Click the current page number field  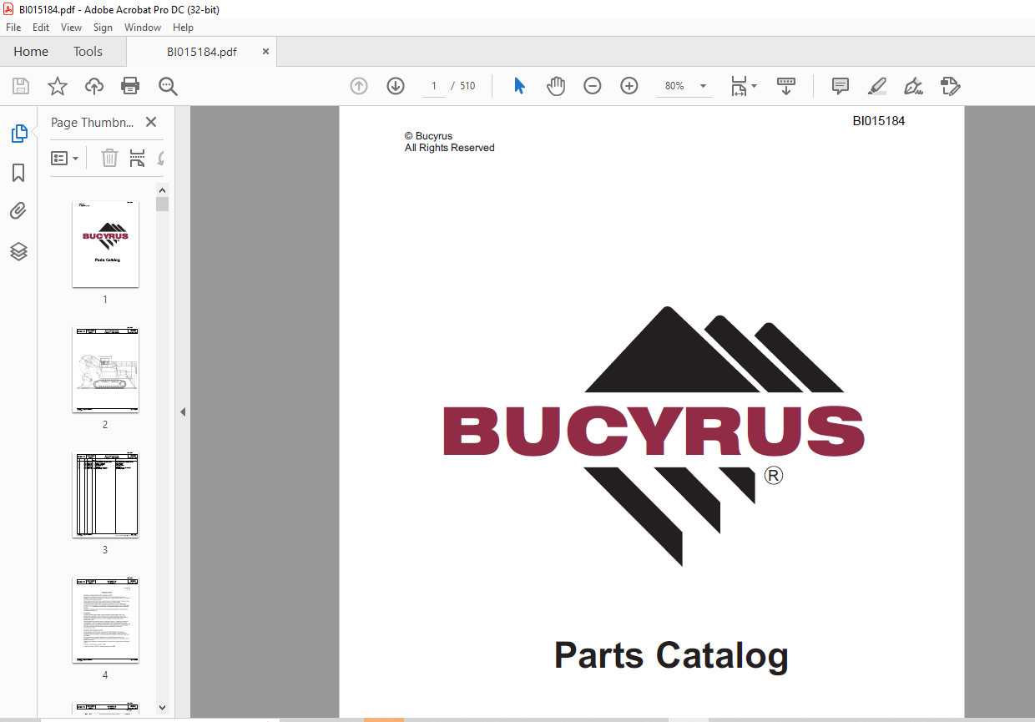[x=434, y=86]
